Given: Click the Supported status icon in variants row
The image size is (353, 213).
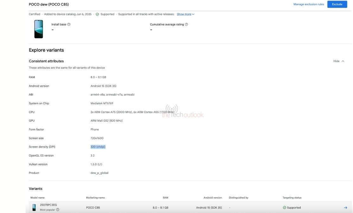Looking at the screenshot, I should (x=284, y=208).
